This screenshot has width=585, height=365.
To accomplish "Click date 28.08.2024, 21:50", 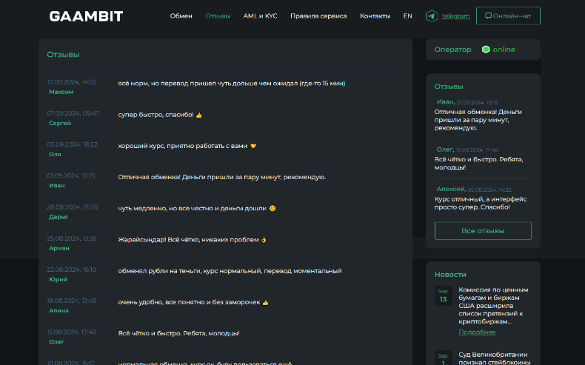I will coord(73,207).
